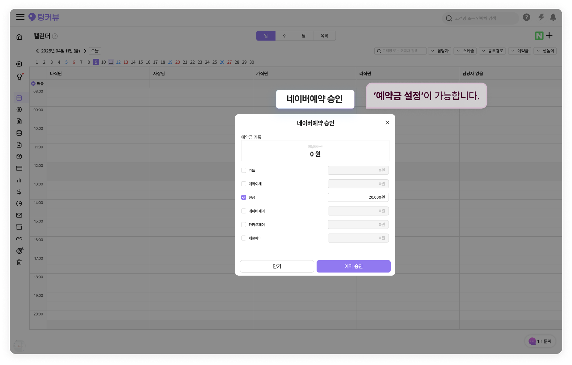The width and height of the screenshot is (572, 365).
Task: Expand the 스케줄 filter dropdown
Action: [x=465, y=51]
